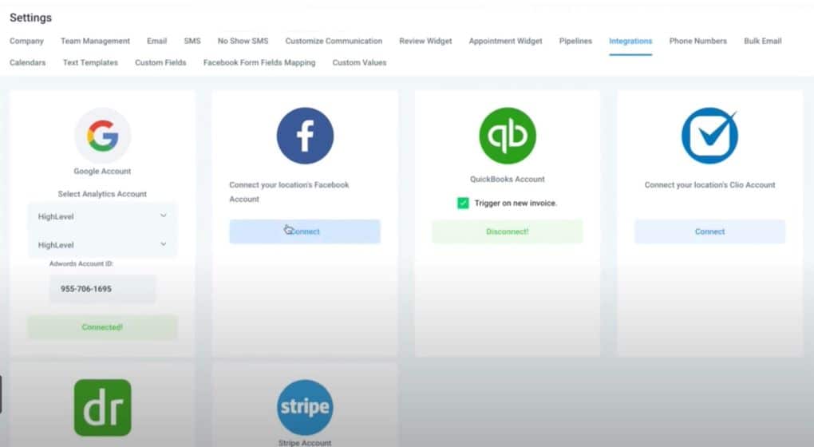814x447 pixels.
Task: Connect the Clio account
Action: point(709,231)
